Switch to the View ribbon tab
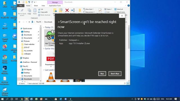The image size is (180, 101). 43,6
